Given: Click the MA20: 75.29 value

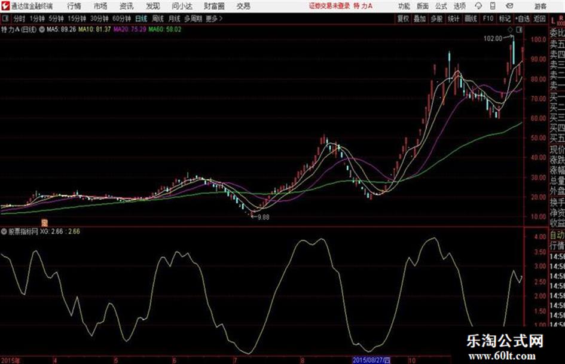Looking at the screenshot, I should pyautogui.click(x=130, y=29).
